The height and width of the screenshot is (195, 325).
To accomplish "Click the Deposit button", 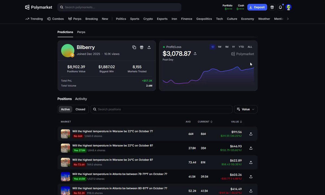I will (257, 7).
